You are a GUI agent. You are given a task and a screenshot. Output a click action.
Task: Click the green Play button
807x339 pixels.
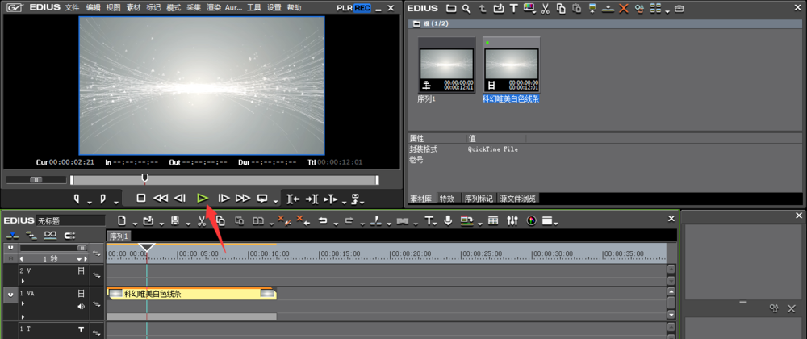[203, 198]
